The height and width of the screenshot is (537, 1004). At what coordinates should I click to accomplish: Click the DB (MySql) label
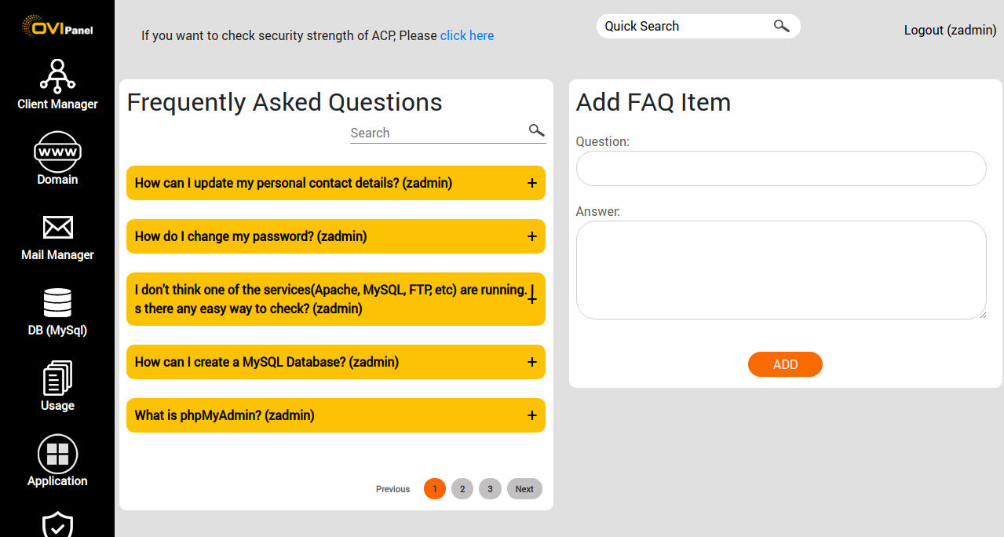pyautogui.click(x=57, y=331)
